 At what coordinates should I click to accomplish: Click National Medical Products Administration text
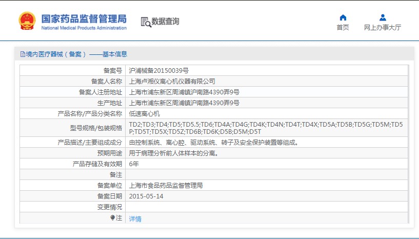coord(84,28)
